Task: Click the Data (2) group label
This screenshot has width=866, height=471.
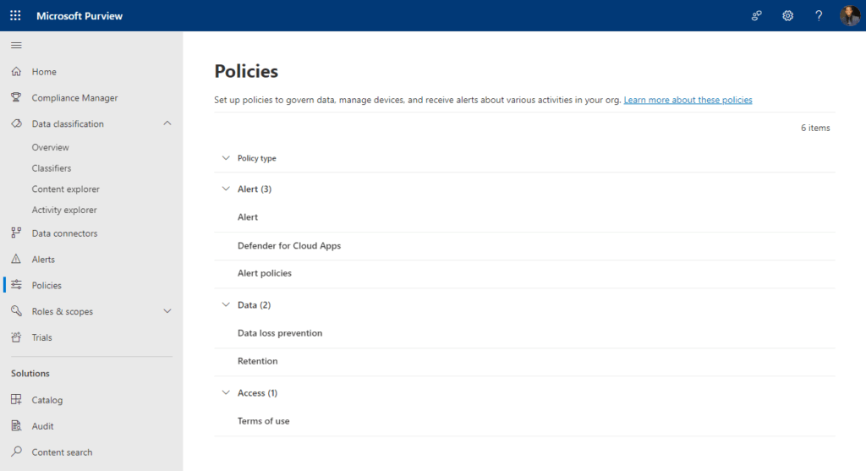Action: pyautogui.click(x=254, y=304)
